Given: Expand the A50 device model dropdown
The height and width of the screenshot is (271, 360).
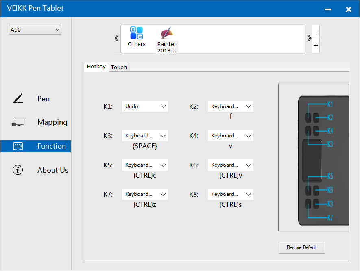Looking at the screenshot, I should [x=35, y=30].
